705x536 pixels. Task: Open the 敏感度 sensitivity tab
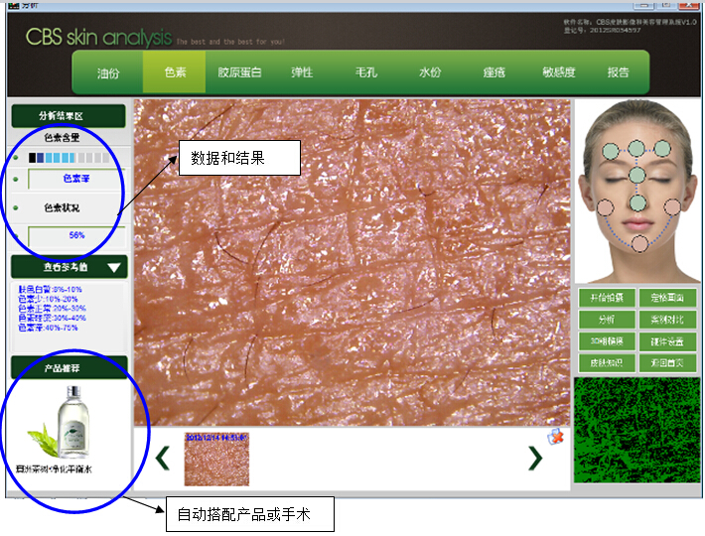click(559, 72)
